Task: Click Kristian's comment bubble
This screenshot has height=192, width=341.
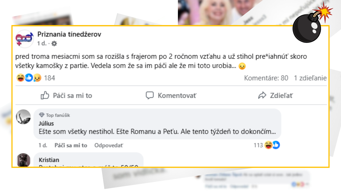Action: [x=88, y=159]
